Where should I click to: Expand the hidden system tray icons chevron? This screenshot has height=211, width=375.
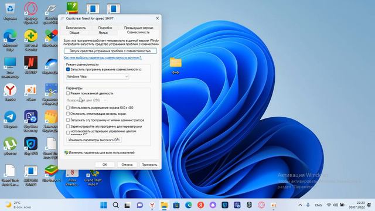(300, 205)
